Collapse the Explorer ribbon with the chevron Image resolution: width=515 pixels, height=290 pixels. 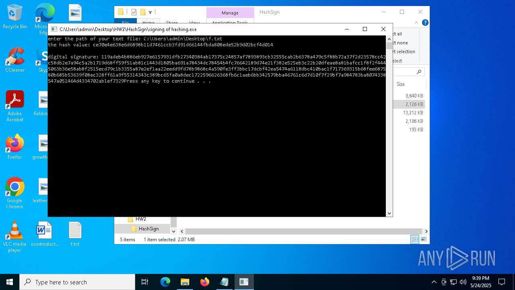pos(417,23)
